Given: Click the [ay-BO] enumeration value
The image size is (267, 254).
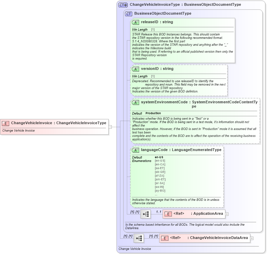Looking at the screenshot, I should 160,191.
